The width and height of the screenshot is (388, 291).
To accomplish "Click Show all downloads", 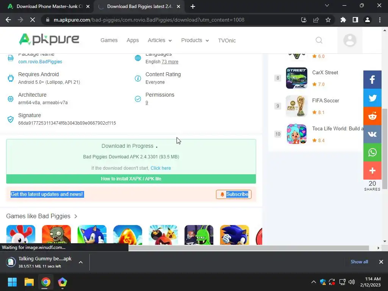I will (359, 262).
